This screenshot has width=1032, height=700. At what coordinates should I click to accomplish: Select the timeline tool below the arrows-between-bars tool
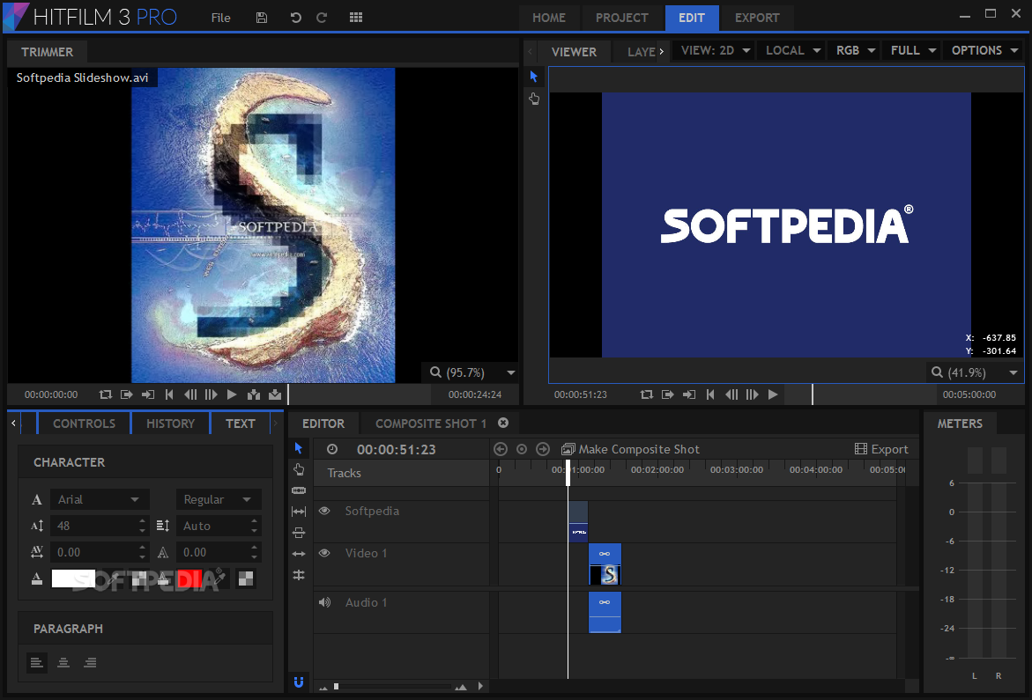299,533
